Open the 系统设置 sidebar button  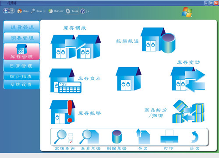pos(21,84)
